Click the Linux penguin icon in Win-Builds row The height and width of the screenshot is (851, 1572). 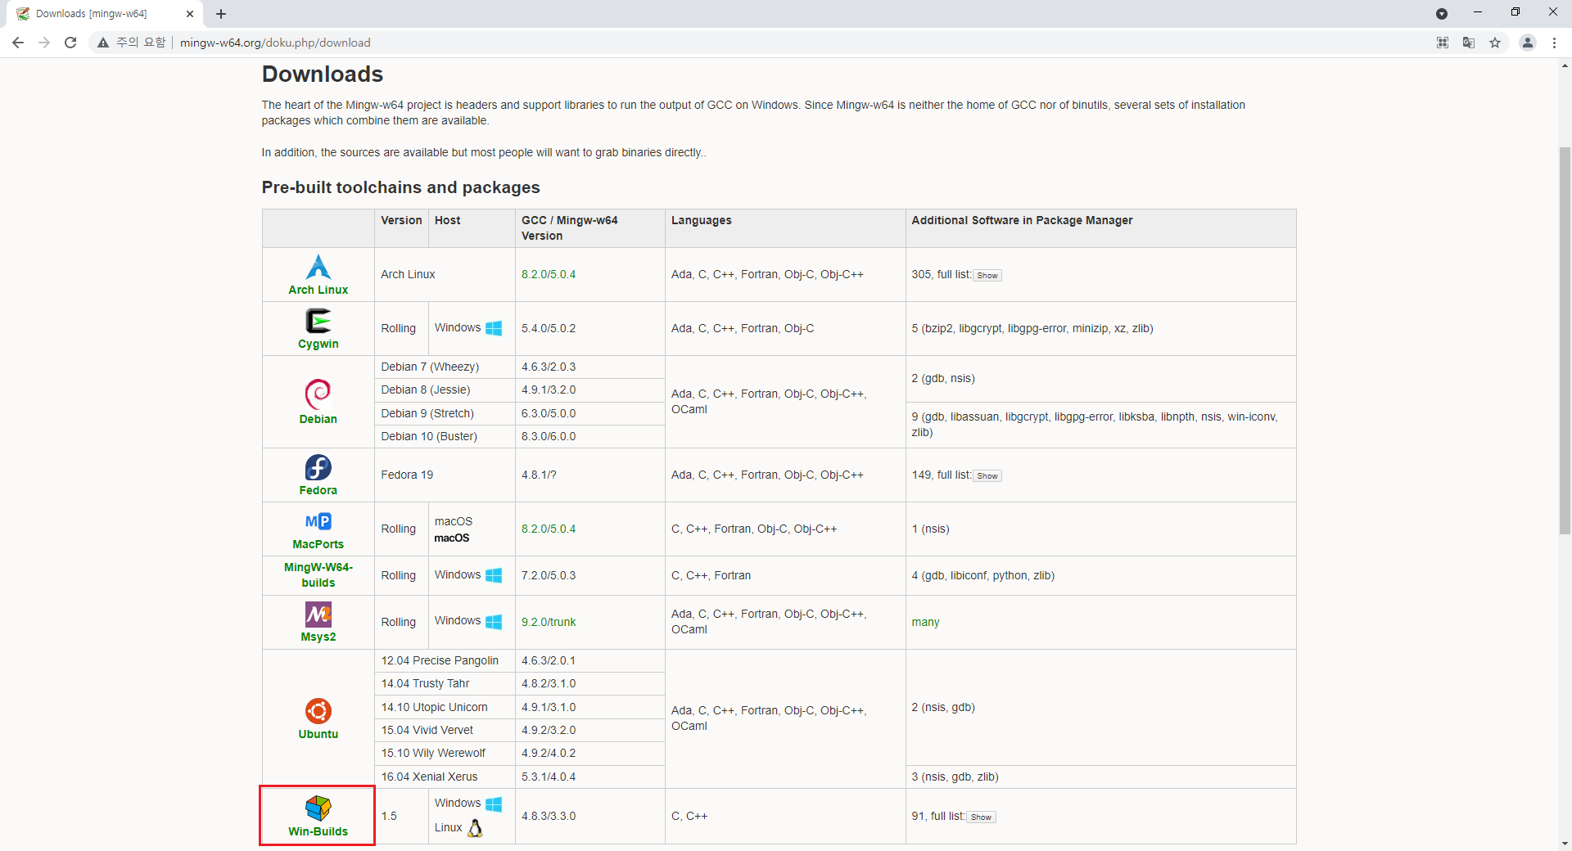(475, 828)
